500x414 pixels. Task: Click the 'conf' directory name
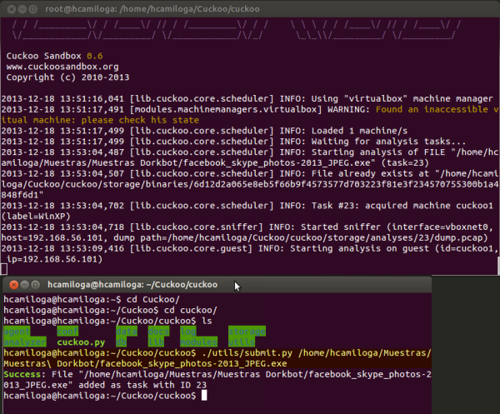[67, 332]
